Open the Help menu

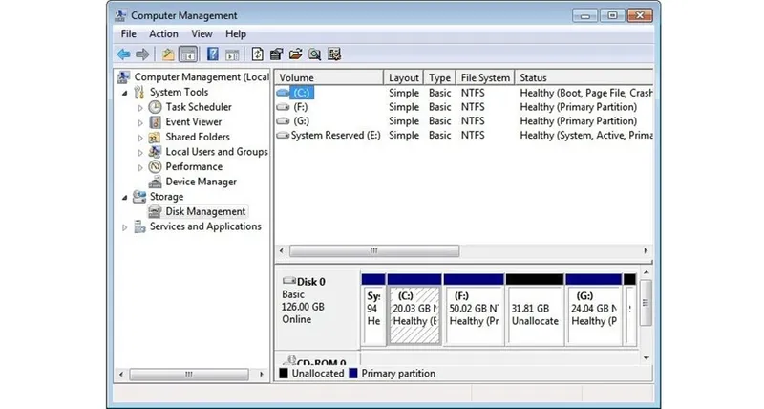coord(235,34)
